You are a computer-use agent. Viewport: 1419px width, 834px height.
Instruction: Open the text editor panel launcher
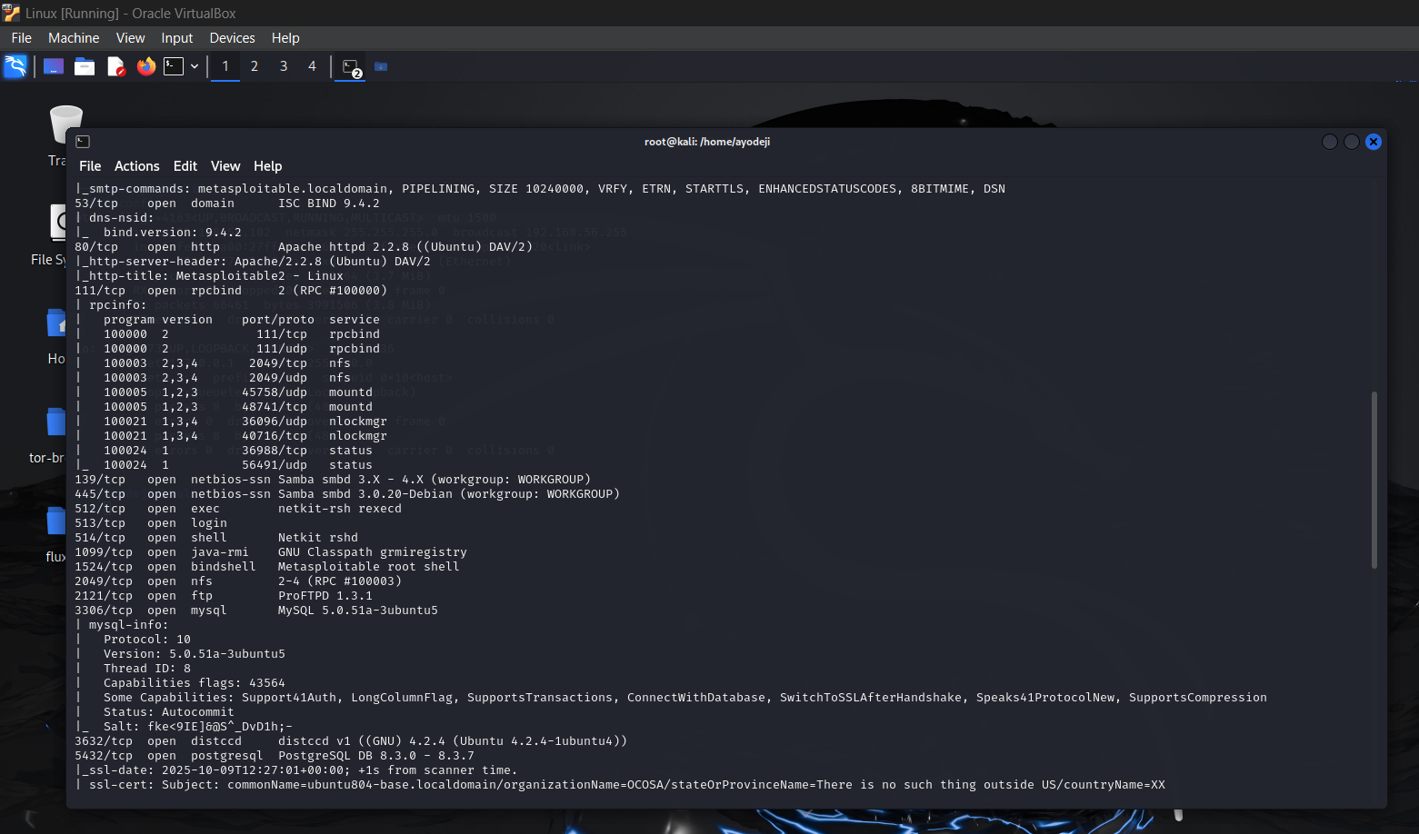tap(115, 66)
